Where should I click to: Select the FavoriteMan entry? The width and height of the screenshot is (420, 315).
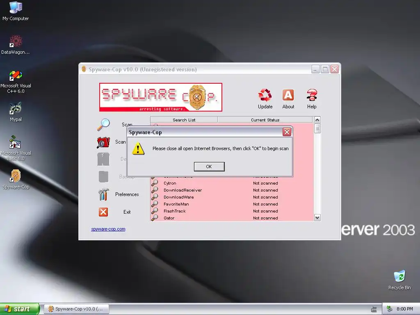[232, 204]
